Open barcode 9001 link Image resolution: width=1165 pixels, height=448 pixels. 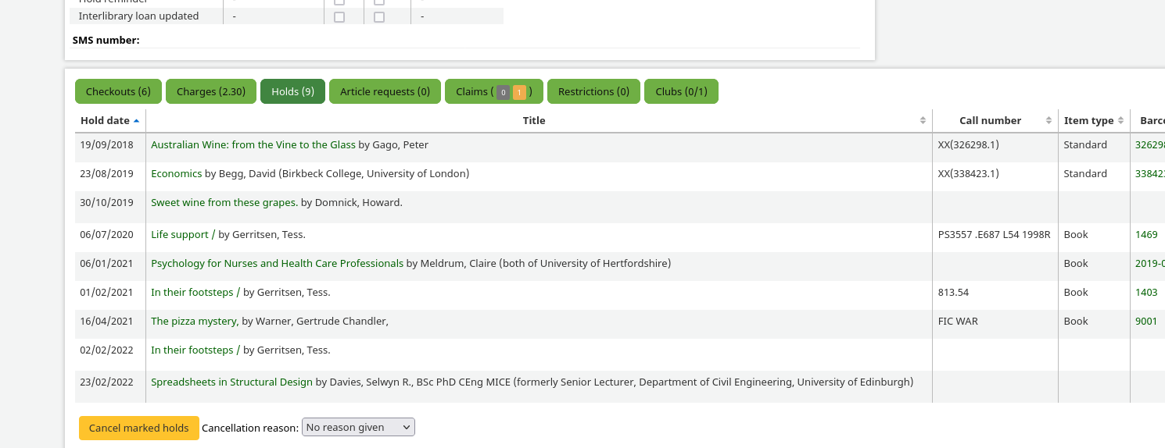[x=1146, y=322]
